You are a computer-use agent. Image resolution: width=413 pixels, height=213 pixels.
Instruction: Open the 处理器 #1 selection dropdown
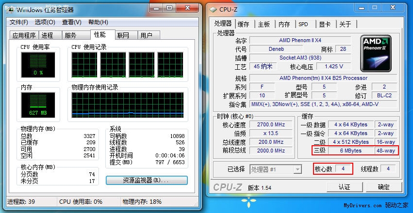tap(276, 169)
